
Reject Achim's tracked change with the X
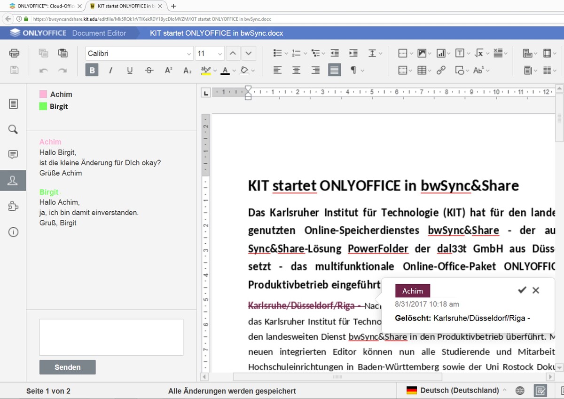[536, 290]
